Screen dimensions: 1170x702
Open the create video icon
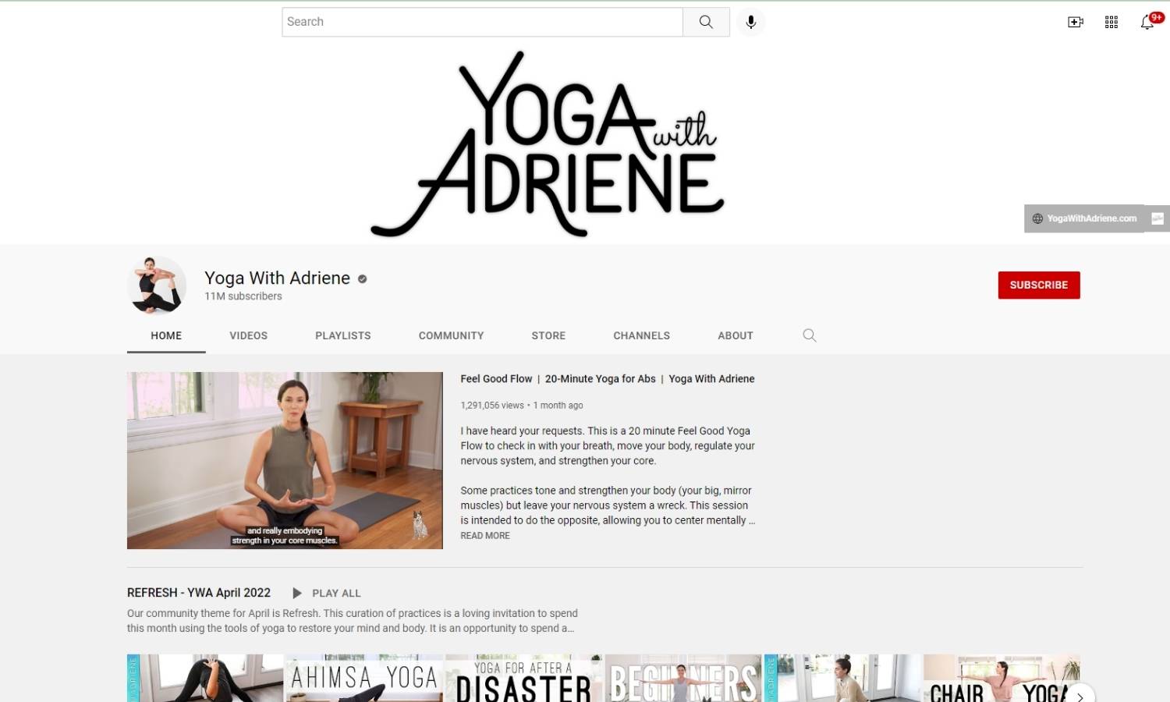[x=1076, y=22]
